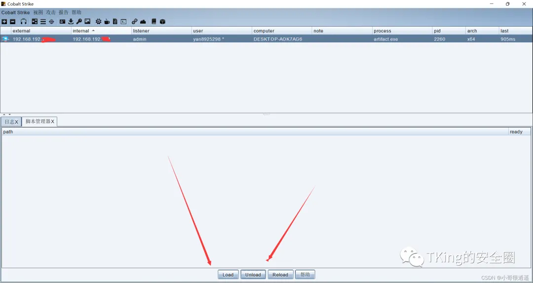This screenshot has width=533, height=283.
Task: Restore the Cobalt Strike window via title bar button
Action: pyautogui.click(x=507, y=4)
